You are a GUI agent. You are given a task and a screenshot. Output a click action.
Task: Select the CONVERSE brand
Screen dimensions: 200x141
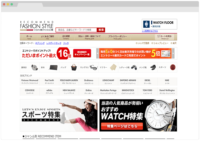30,92
